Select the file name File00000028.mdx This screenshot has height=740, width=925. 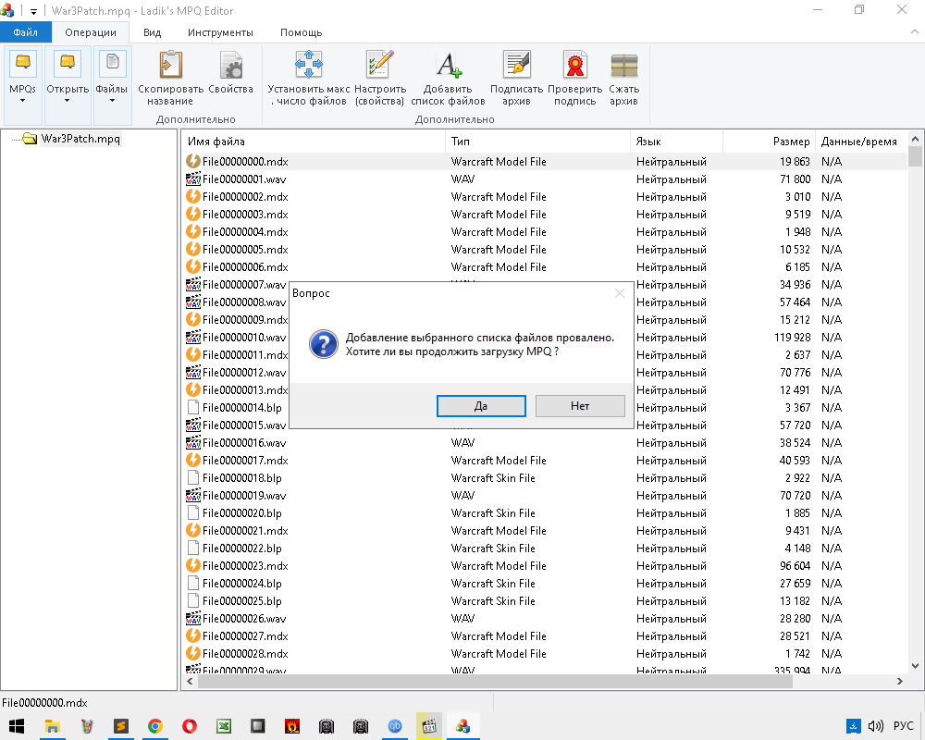point(245,654)
